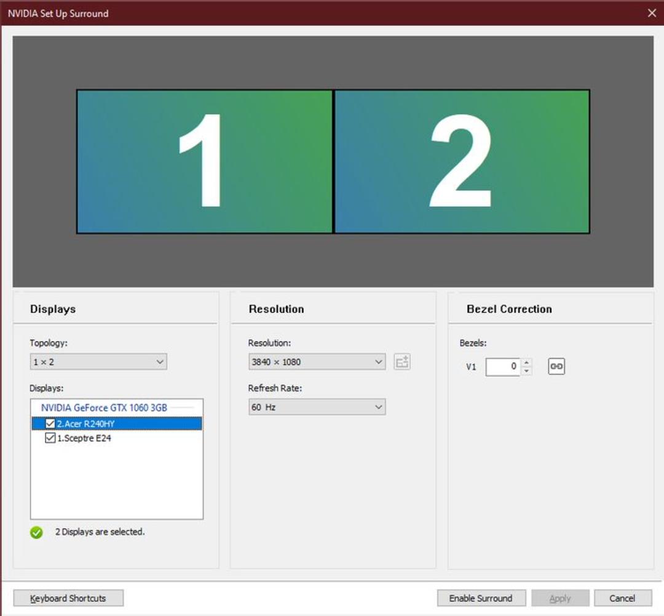Decrease the V1 bezel value with down arrow

tap(526, 371)
